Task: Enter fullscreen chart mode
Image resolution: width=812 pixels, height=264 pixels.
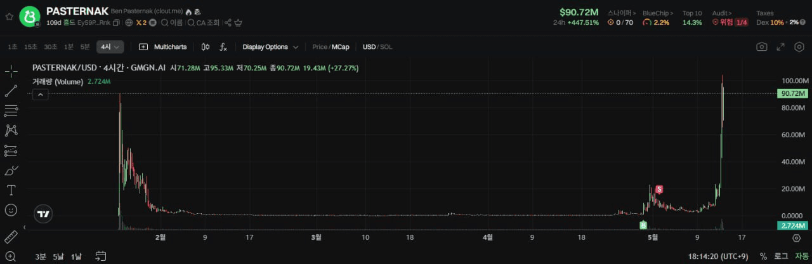Action: pos(781,47)
